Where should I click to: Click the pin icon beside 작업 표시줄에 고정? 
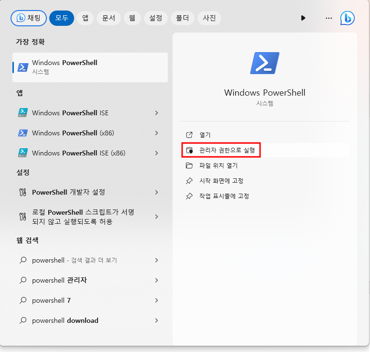click(189, 196)
